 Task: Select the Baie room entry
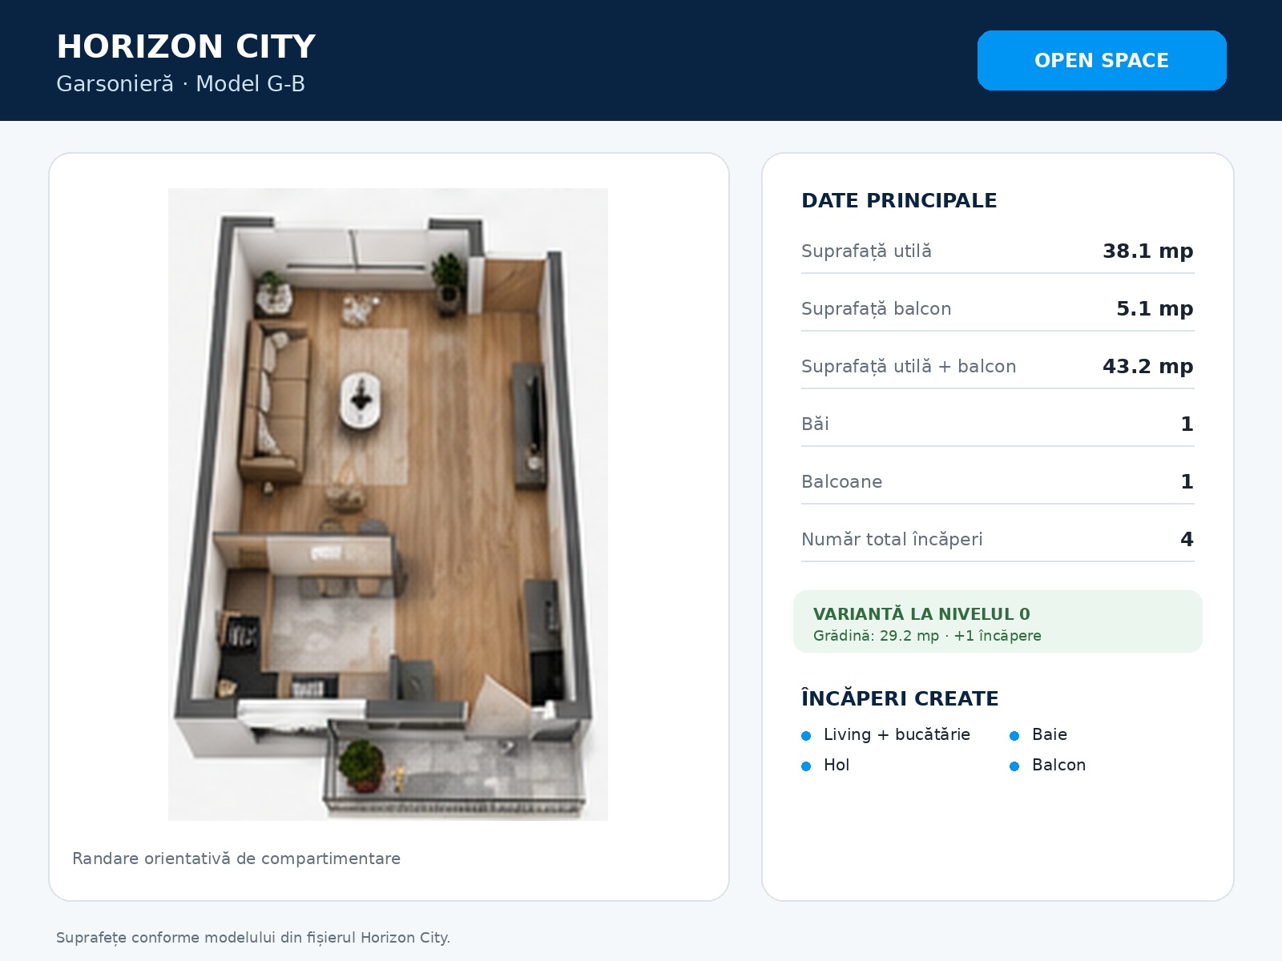[1050, 734]
